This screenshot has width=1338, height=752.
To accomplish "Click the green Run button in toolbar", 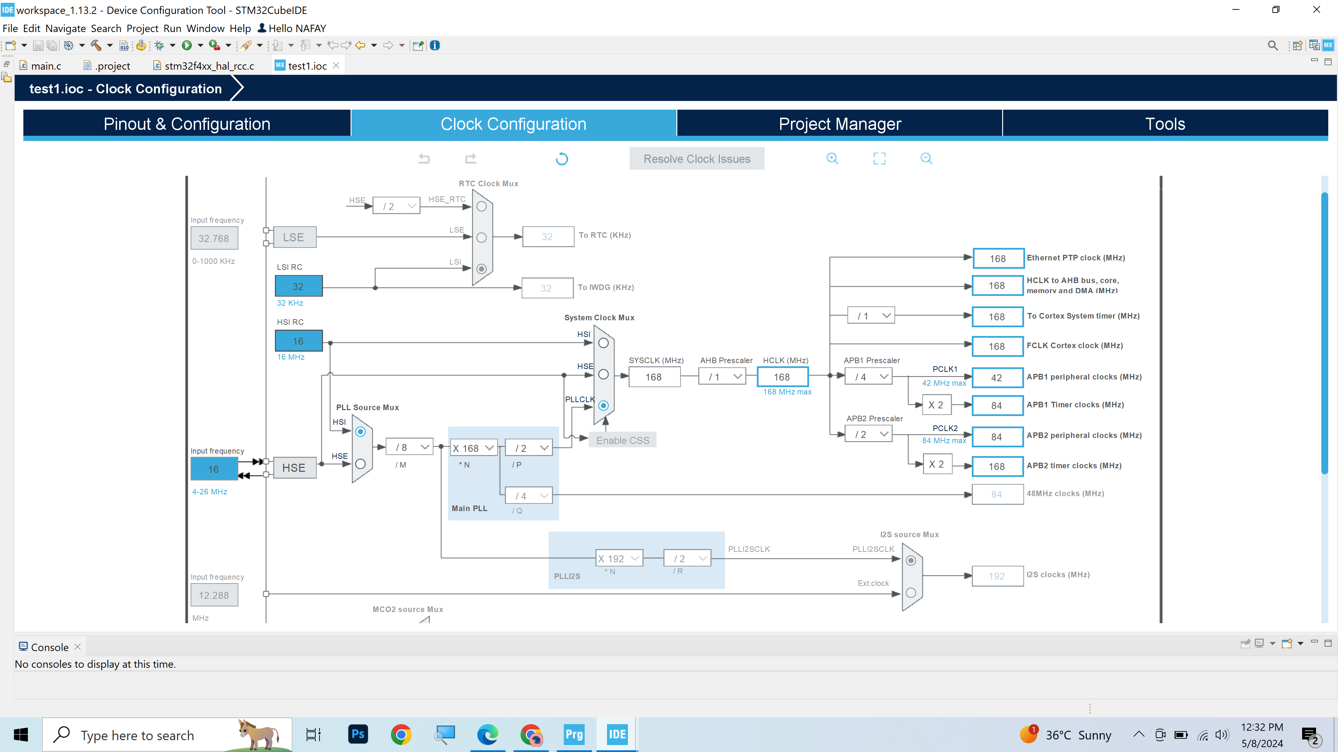I will [187, 46].
